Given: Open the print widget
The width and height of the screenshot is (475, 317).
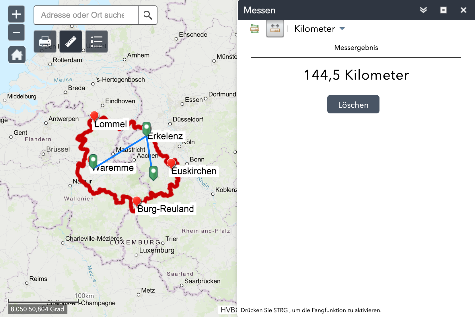Looking at the screenshot, I should pos(45,42).
